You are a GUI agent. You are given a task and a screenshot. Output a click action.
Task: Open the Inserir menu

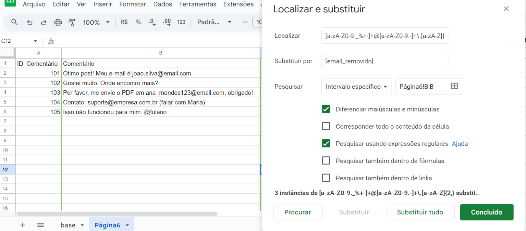pos(103,4)
